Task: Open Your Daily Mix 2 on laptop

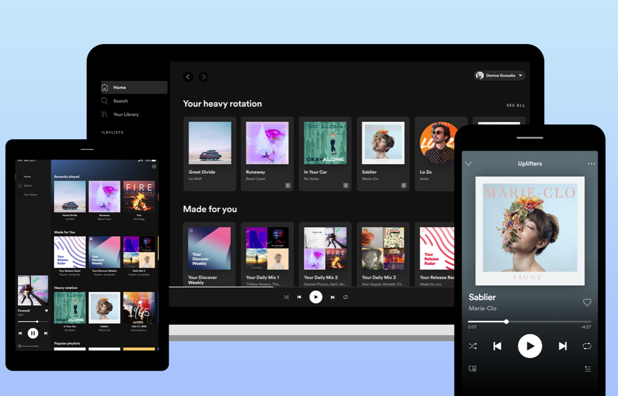Action: tap(325, 255)
